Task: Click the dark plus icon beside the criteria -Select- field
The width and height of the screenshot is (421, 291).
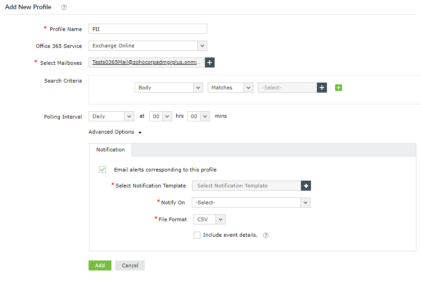Action: click(x=322, y=88)
